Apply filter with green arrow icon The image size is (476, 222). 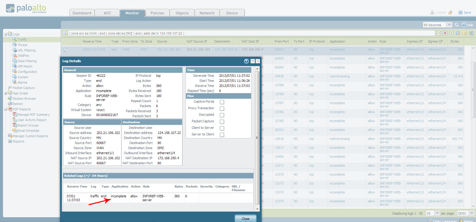[439, 33]
